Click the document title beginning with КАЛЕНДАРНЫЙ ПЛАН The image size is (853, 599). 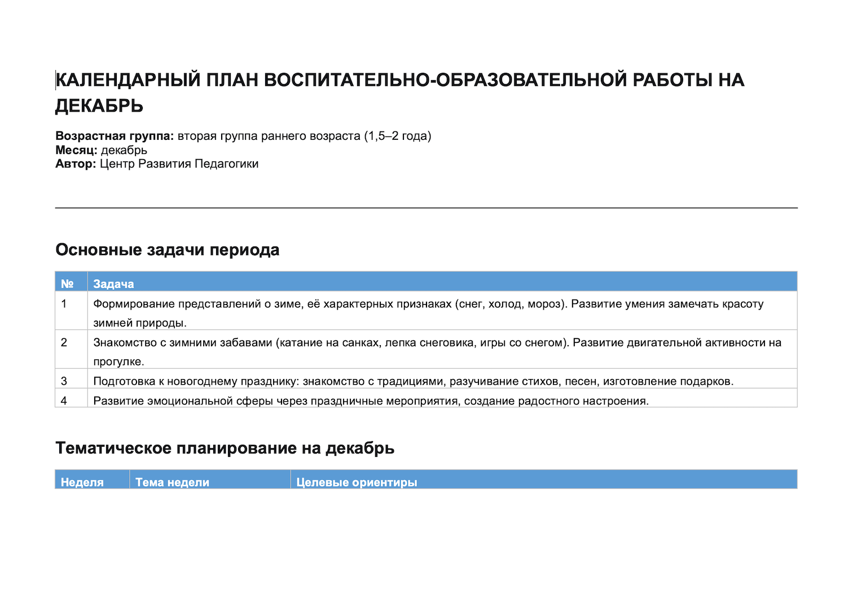pos(399,93)
